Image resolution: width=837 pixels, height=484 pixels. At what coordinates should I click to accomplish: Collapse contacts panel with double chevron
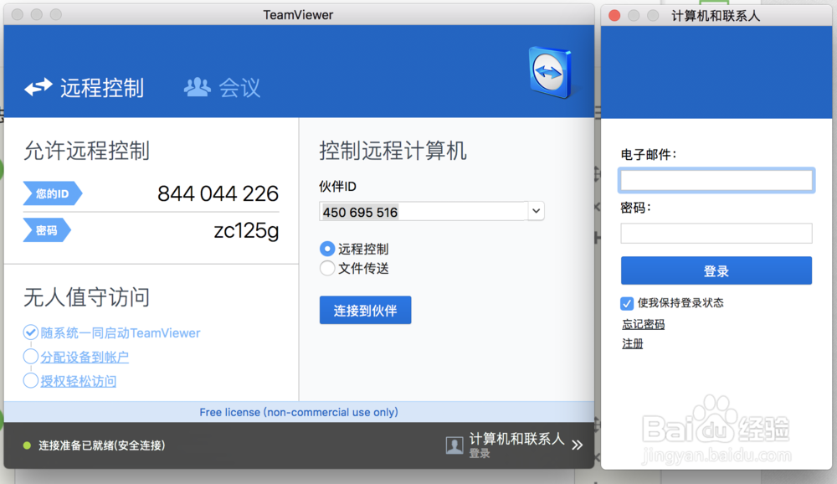pyautogui.click(x=577, y=445)
